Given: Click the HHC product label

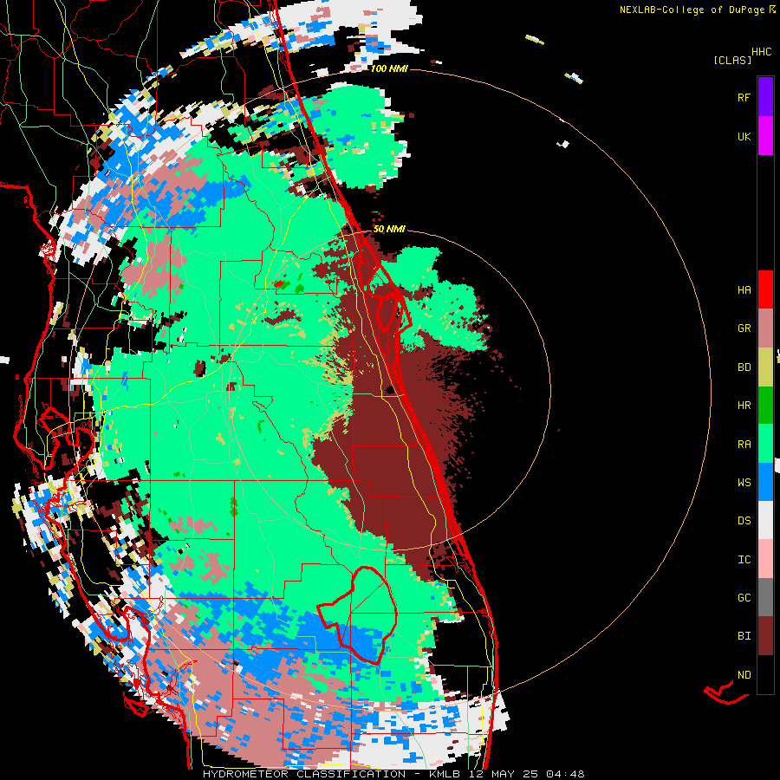Looking at the screenshot, I should [x=762, y=52].
